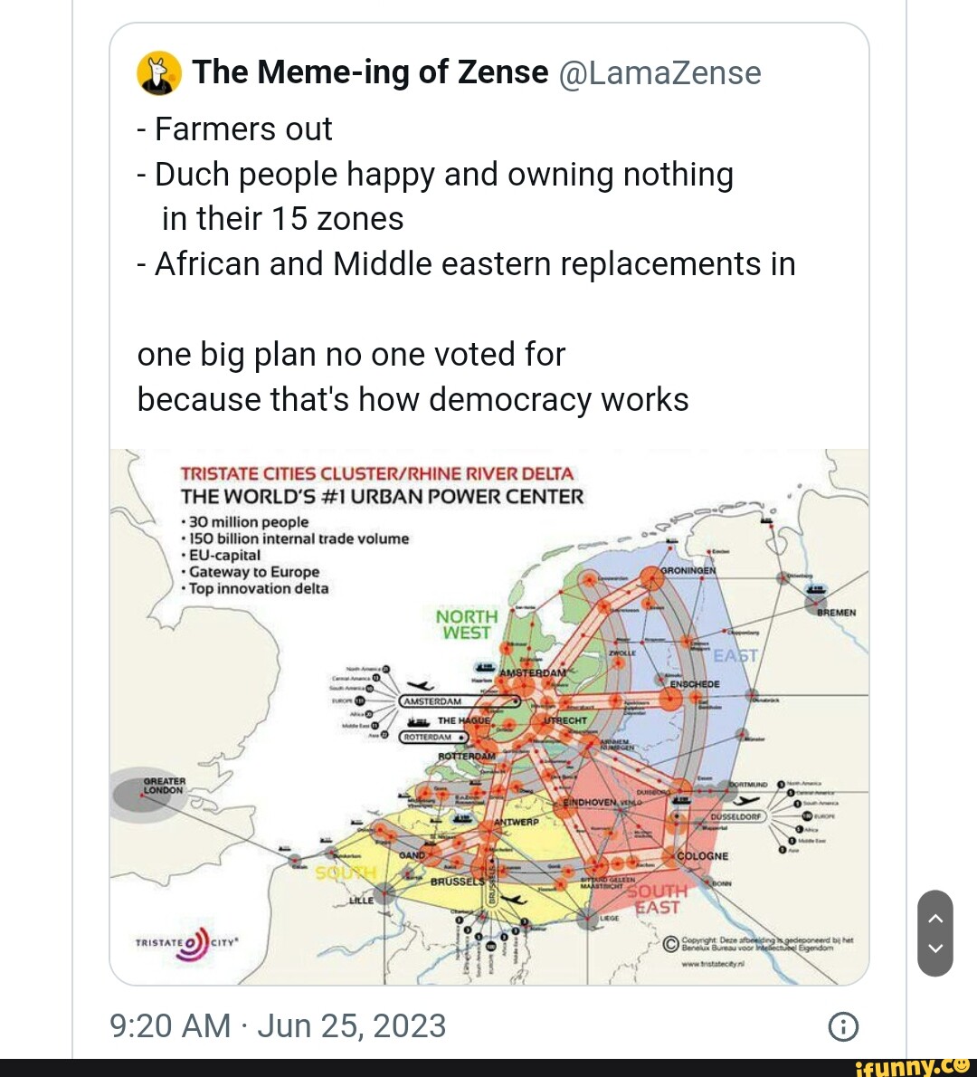Click the TristateCity logo on the map
The height and width of the screenshot is (1077, 977).
185,943
